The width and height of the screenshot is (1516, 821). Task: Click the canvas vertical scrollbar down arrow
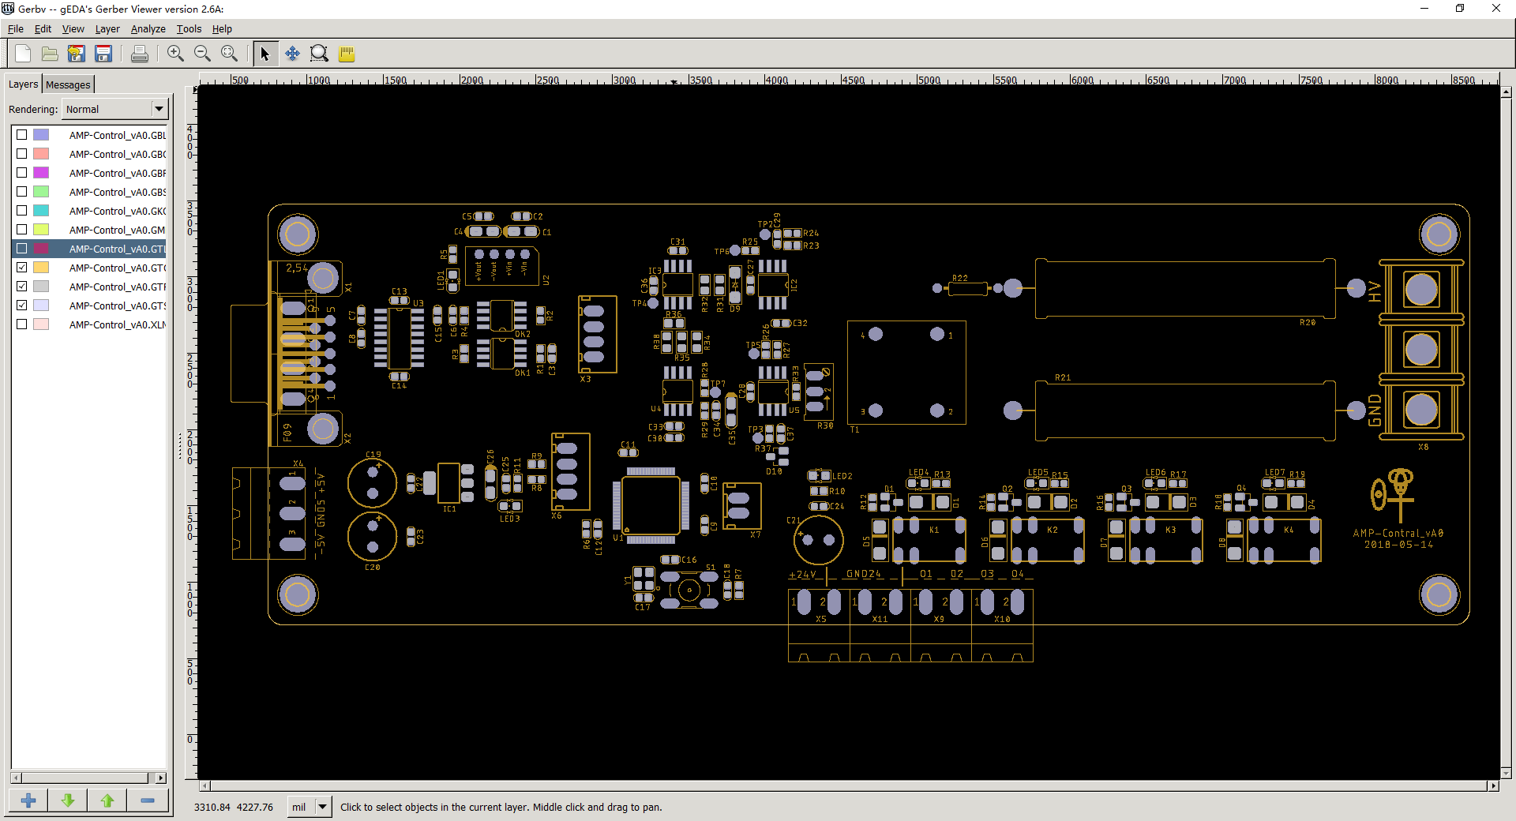pos(1506,774)
